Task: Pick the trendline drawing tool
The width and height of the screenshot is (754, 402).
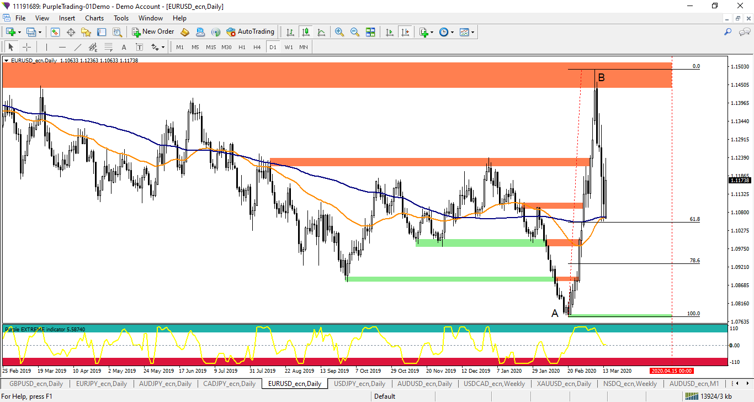Action: coord(78,47)
